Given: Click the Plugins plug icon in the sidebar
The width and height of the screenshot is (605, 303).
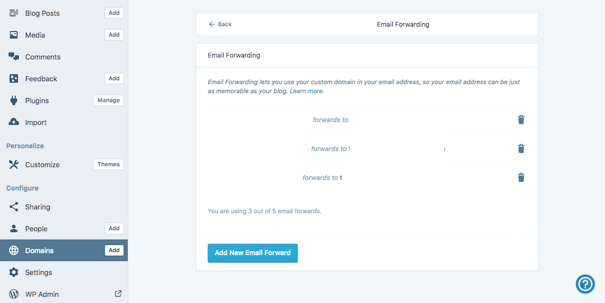Looking at the screenshot, I should coord(14,100).
